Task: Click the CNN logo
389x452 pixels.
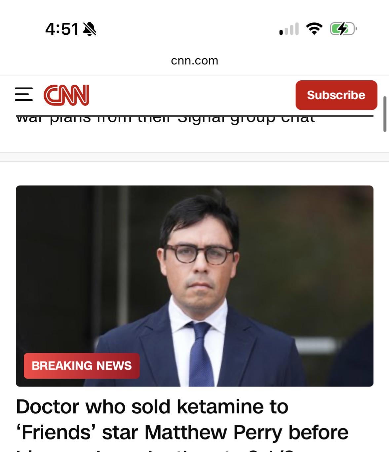Action: point(66,95)
